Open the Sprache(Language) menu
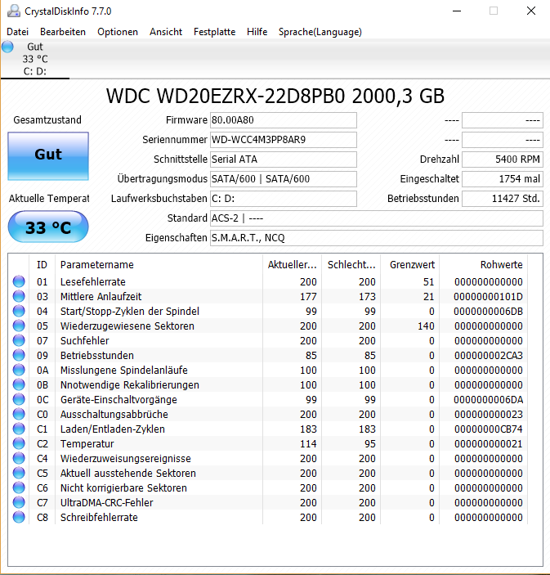The height and width of the screenshot is (575, 550). pos(320,32)
